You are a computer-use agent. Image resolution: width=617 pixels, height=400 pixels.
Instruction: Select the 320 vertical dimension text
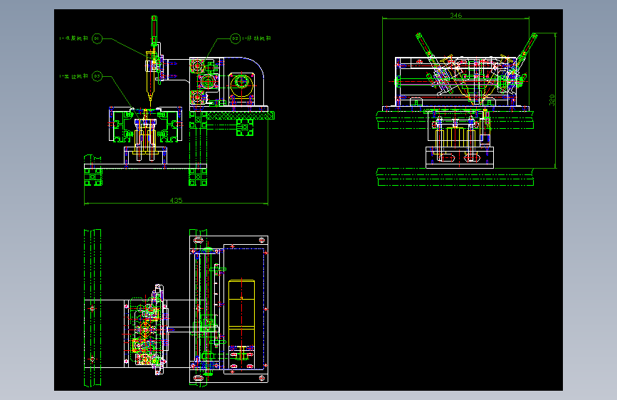click(552, 100)
